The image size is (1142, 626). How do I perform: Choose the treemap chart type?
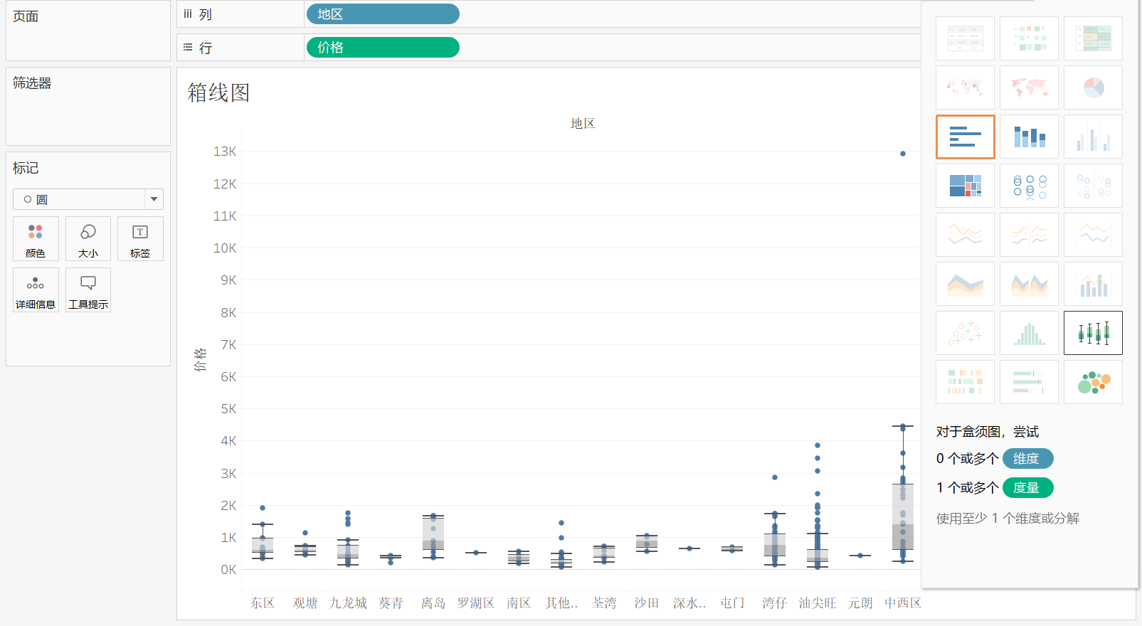(x=965, y=186)
